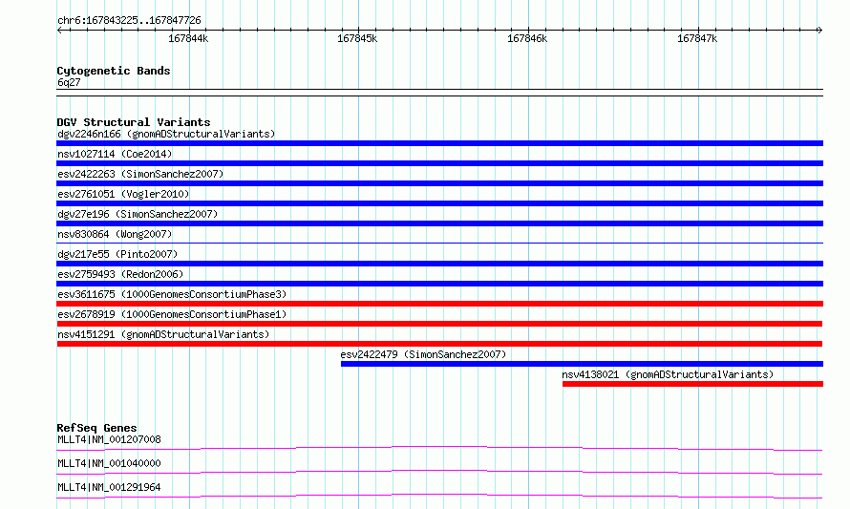
Task: Click the blue bar under dgv27e196
Action: pos(439,223)
